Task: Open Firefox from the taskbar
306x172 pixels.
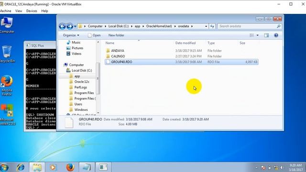Action: tap(70, 167)
